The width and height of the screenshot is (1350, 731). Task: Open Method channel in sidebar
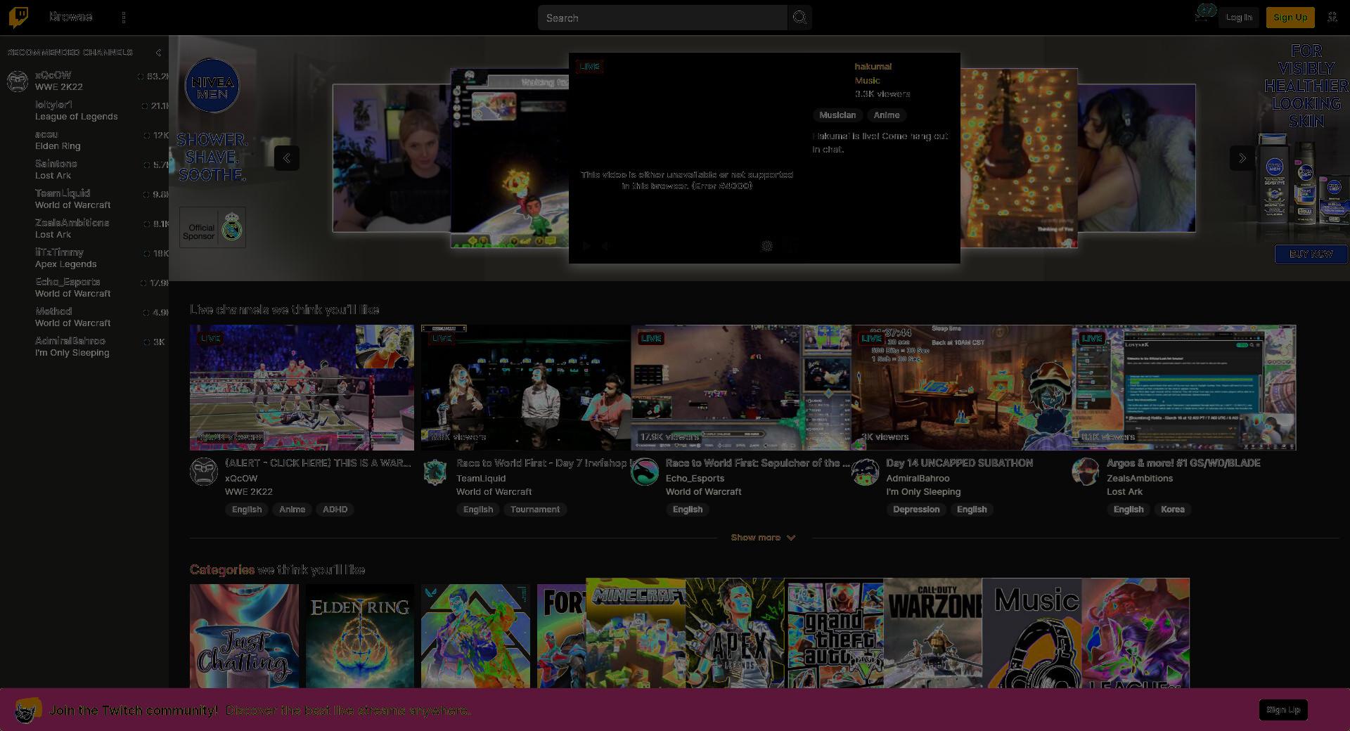(84, 317)
